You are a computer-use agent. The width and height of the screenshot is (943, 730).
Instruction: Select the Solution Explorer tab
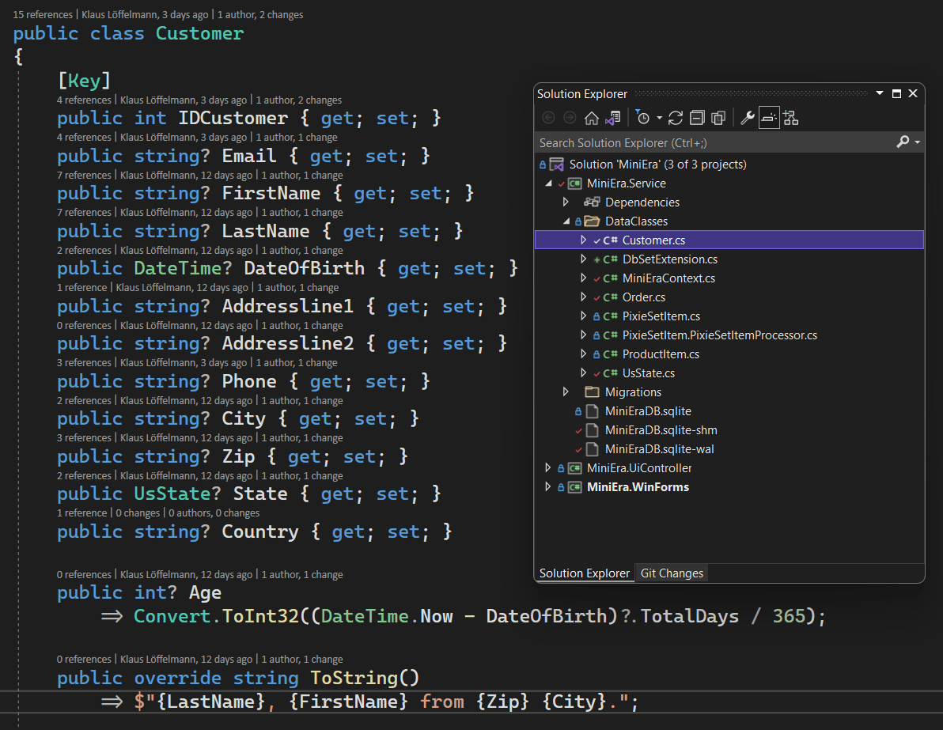pyautogui.click(x=585, y=573)
